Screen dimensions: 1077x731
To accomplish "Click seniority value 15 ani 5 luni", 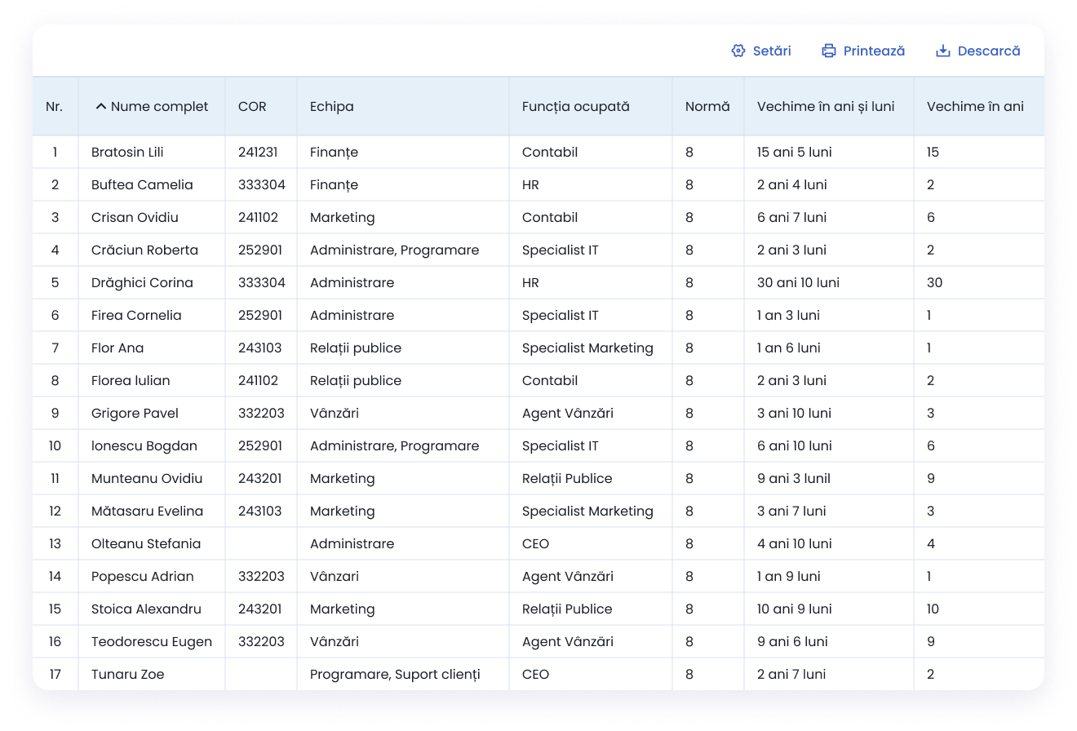I will [795, 152].
